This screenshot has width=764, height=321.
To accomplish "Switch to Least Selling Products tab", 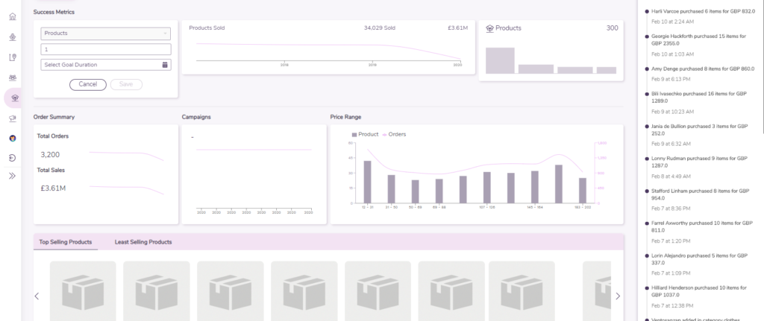I will click(x=143, y=242).
